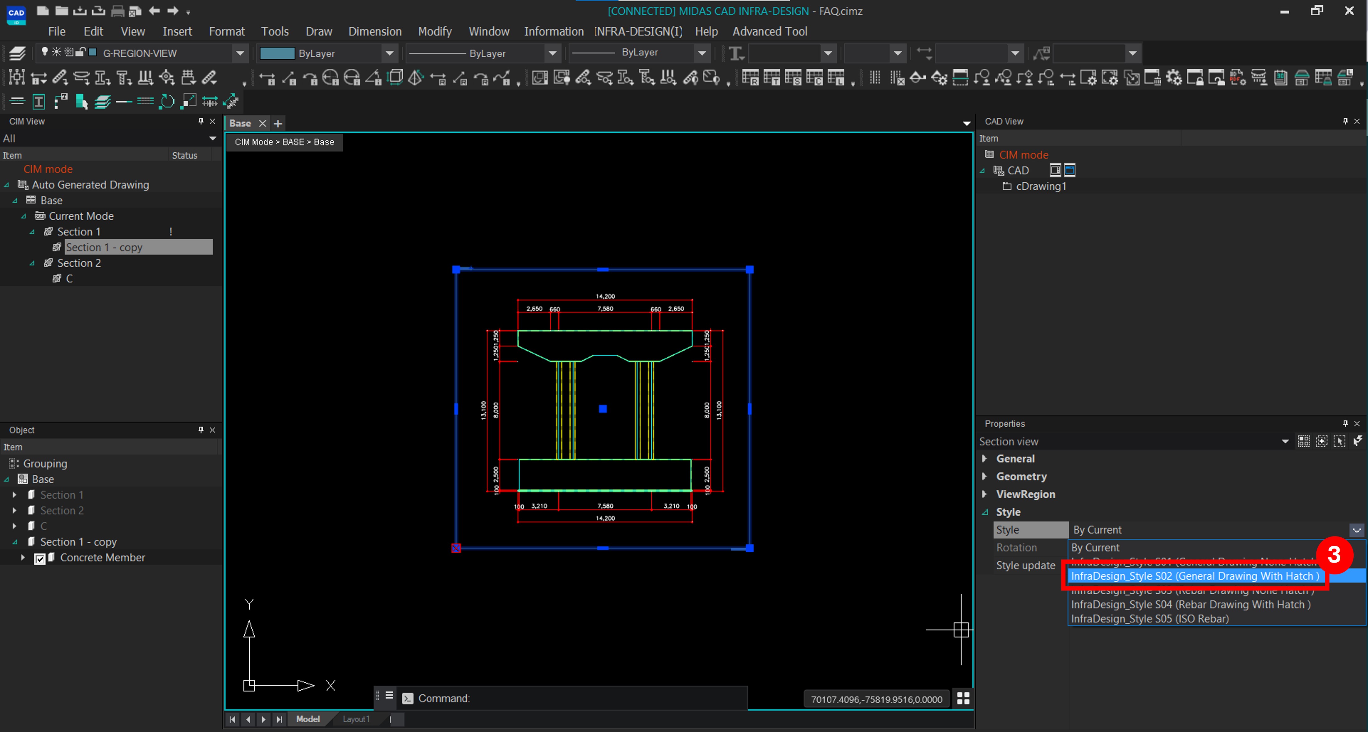Open the layer manager icon
The width and height of the screenshot is (1368, 732).
pos(17,53)
